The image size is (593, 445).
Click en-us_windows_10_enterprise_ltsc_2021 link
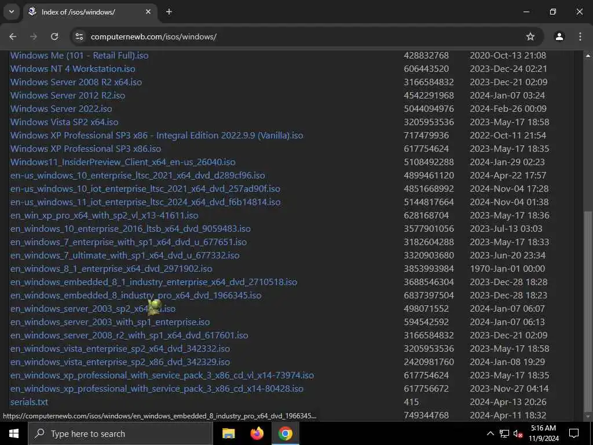(137, 175)
